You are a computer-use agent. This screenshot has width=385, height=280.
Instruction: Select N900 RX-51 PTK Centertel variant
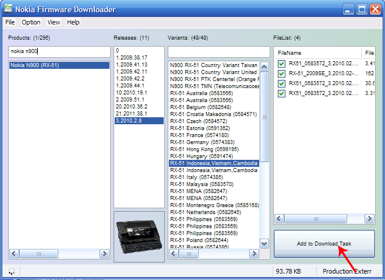[214, 79]
